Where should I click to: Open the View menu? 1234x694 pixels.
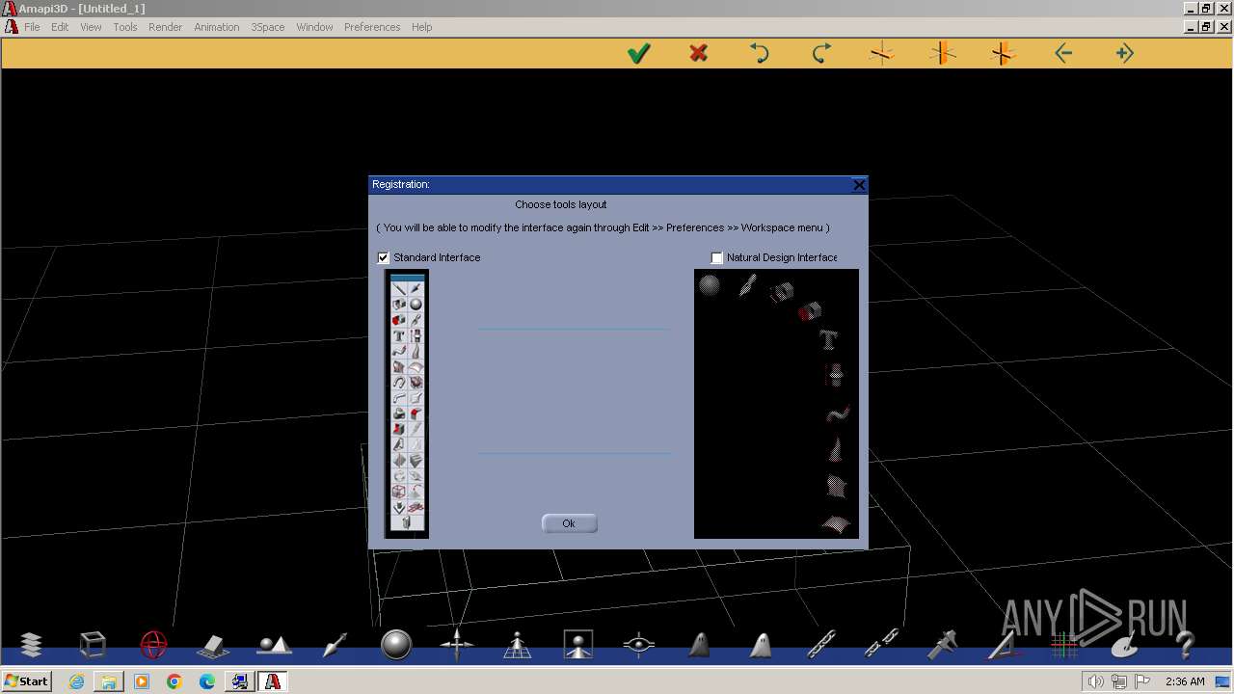(x=91, y=27)
